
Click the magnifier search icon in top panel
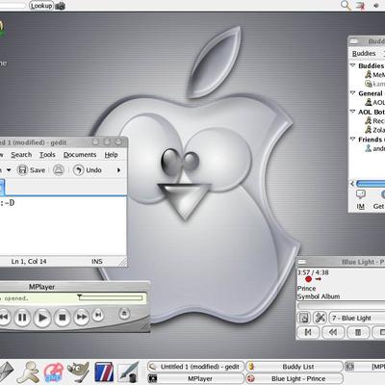[346, 5]
